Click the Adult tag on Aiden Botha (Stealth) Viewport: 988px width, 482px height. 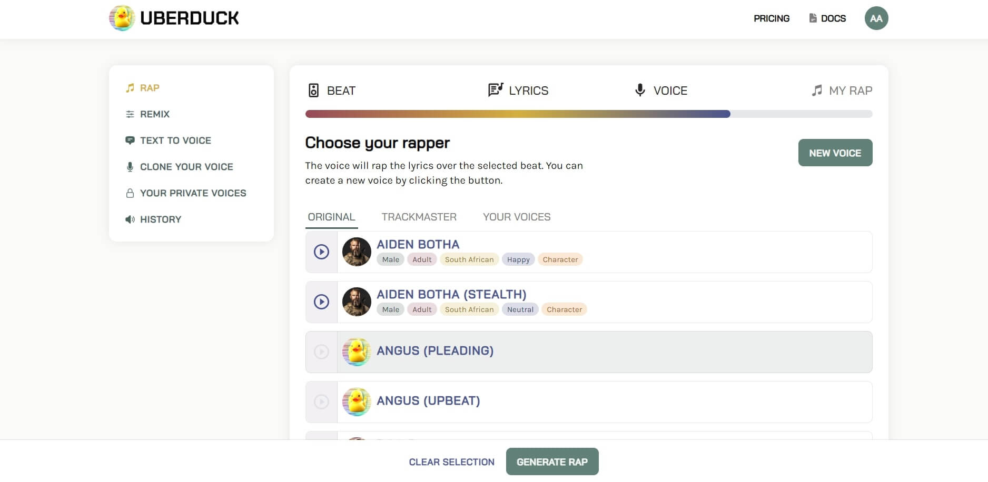click(422, 309)
